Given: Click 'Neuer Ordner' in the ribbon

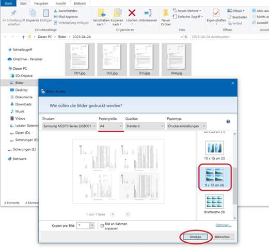Looking at the screenshot, I should (x=166, y=17).
